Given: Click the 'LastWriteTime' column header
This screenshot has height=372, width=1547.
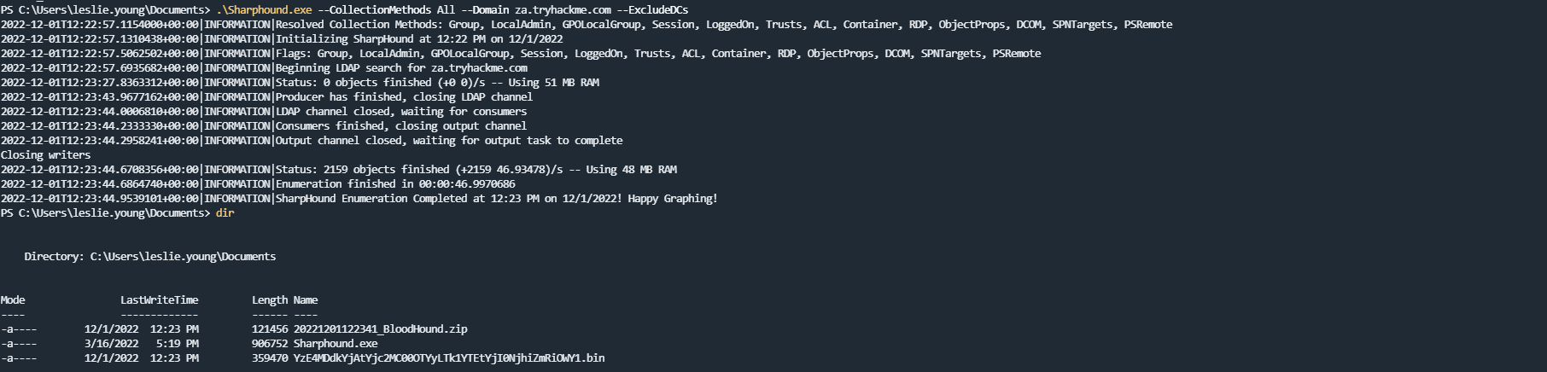Looking at the screenshot, I should [159, 299].
